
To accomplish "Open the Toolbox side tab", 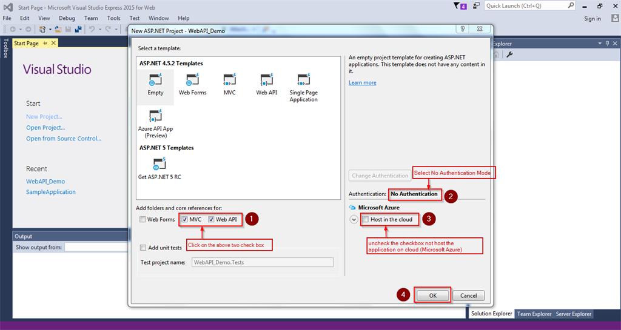I will point(5,48).
